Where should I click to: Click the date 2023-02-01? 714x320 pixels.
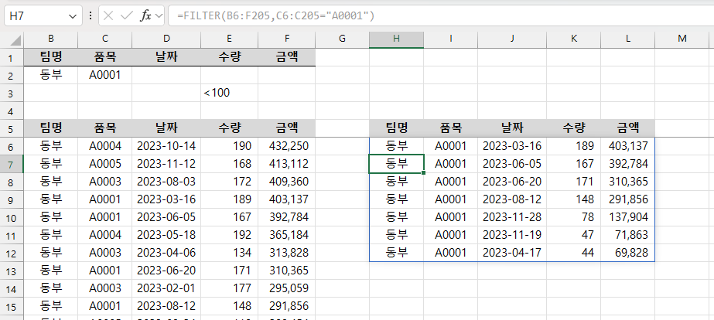coord(166,288)
